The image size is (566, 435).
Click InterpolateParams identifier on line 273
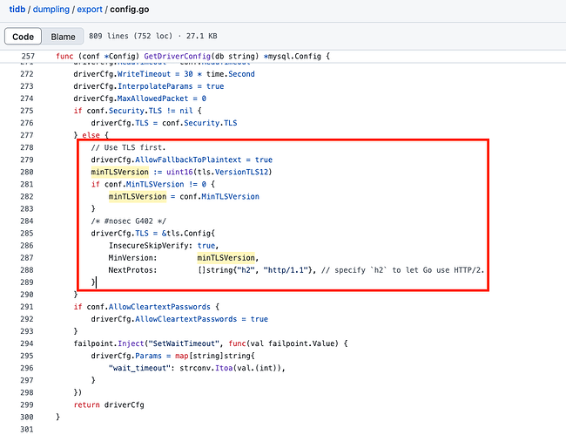pos(155,86)
